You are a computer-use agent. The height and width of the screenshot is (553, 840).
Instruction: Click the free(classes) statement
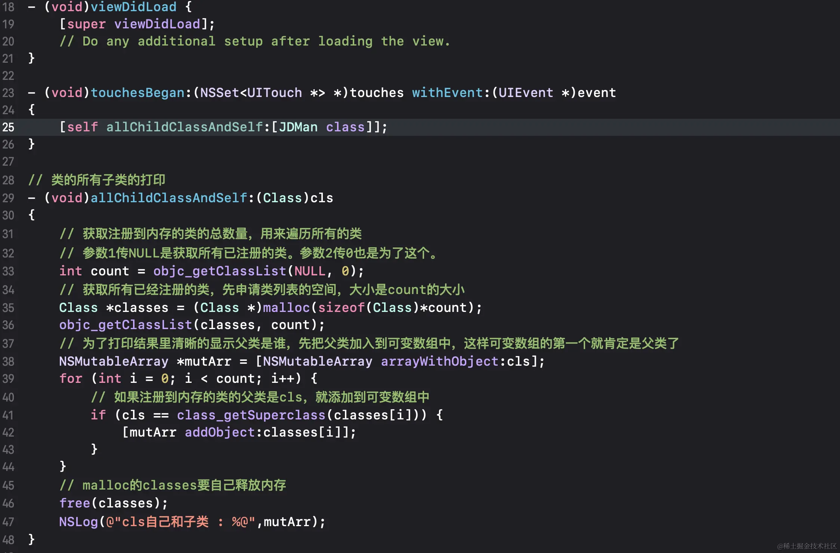113,503
